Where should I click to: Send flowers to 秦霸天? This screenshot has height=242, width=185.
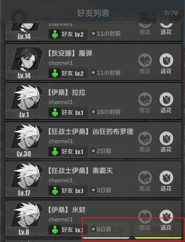(x=166, y=177)
